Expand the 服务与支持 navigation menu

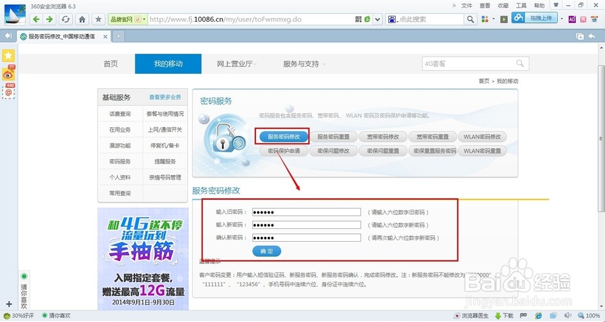[304, 64]
